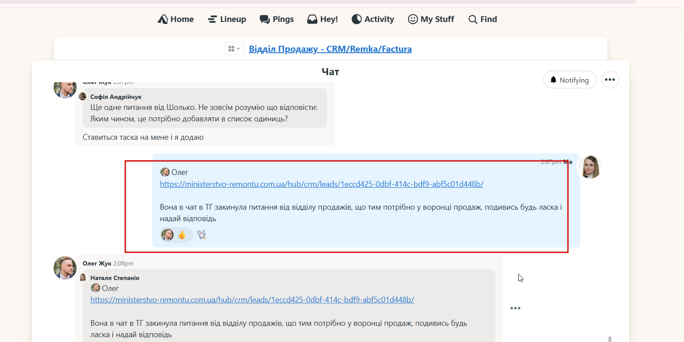Open the chat options ellipsis beside Notifying
The width and height of the screenshot is (684, 342).
click(610, 80)
